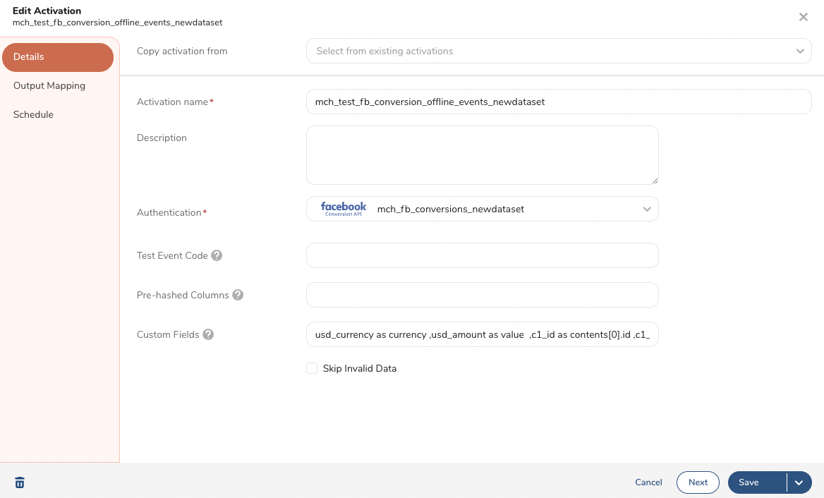This screenshot has height=498, width=824.
Task: Click the Custom Fields help icon
Action: 208,334
